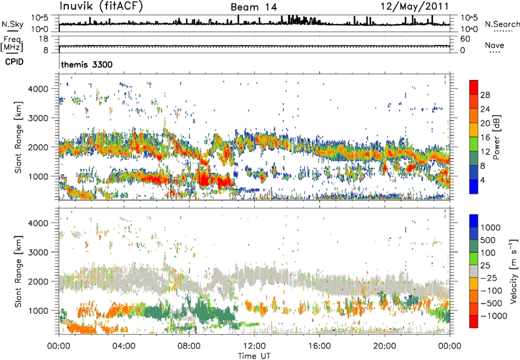Viewport: 520px width, 360px height.
Task: Click 'Slant Range [km]' label of power panel
Action: pos(18,137)
